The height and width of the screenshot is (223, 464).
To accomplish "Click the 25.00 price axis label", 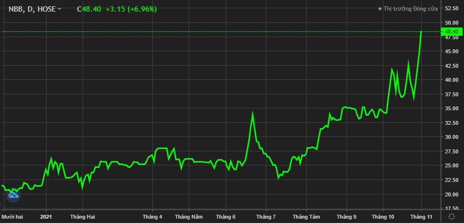I will coord(451,165).
